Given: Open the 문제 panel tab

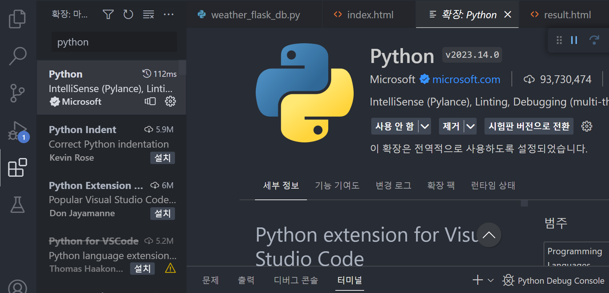Looking at the screenshot, I should pos(210,280).
